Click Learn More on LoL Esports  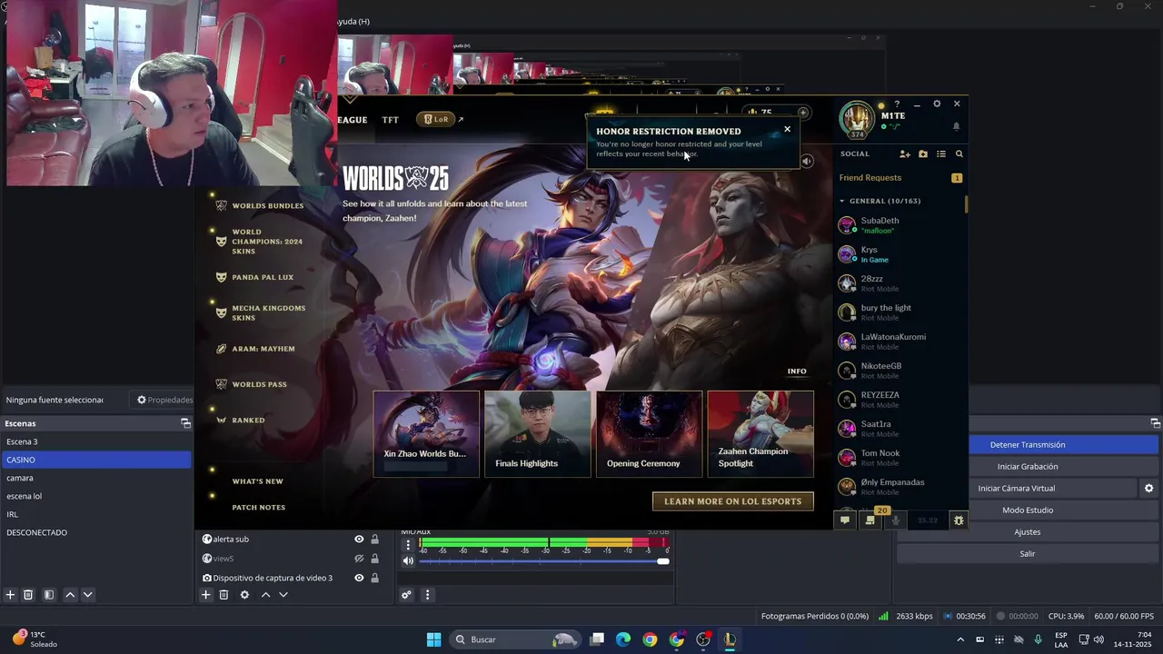733,501
